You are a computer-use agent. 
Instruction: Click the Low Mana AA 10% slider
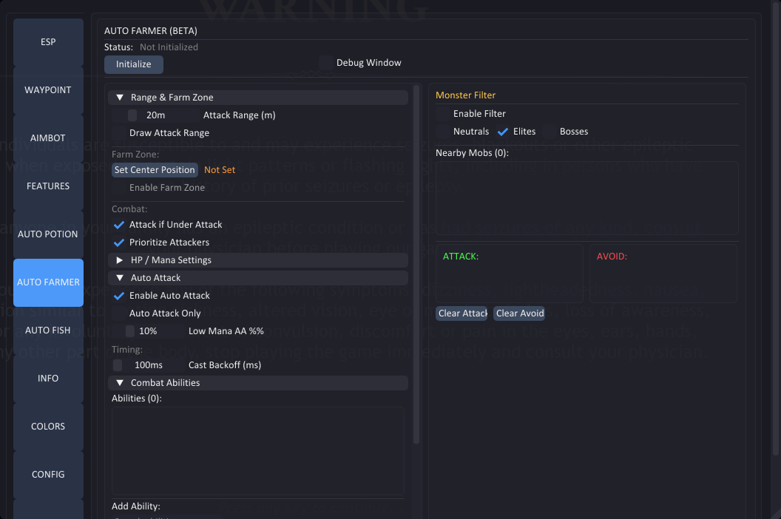point(148,331)
